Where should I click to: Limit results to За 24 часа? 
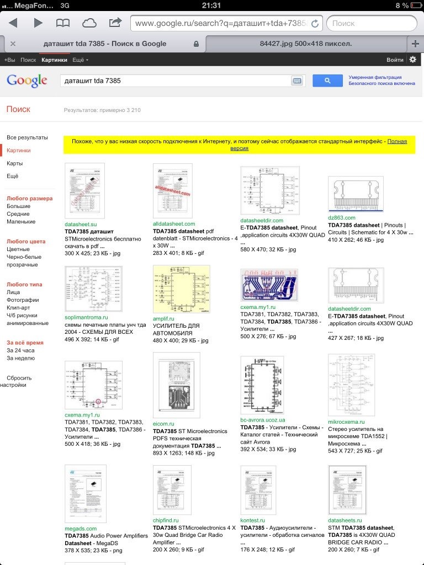pos(20,350)
